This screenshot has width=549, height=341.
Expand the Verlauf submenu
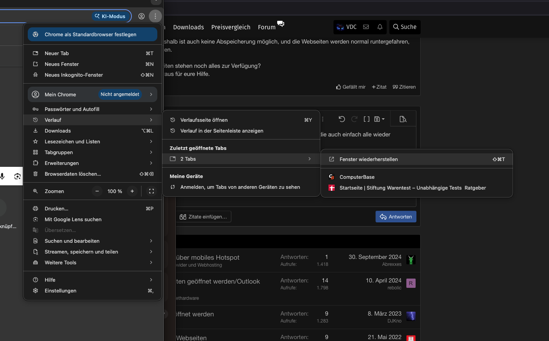point(93,120)
